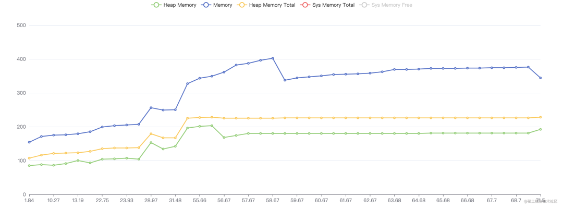Click the Memory data point at 31.48
The height and width of the screenshot is (209, 563).
coord(175,110)
